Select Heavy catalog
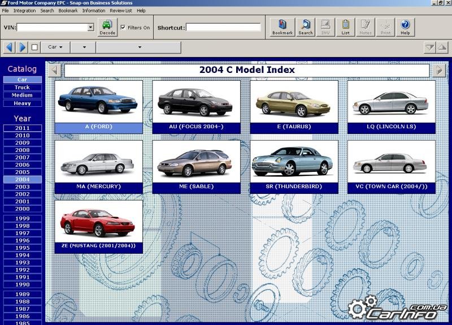 23,103
